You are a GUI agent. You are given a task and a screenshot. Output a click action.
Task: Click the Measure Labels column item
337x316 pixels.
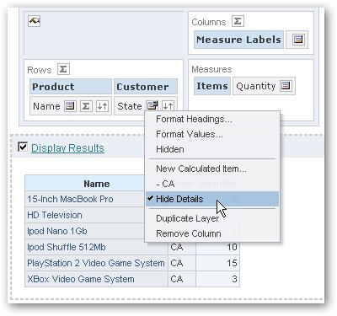pyautogui.click(x=238, y=40)
